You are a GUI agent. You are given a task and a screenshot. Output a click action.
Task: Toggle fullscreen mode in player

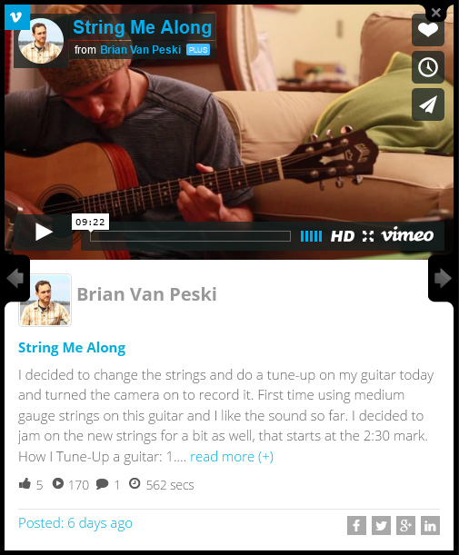(368, 236)
